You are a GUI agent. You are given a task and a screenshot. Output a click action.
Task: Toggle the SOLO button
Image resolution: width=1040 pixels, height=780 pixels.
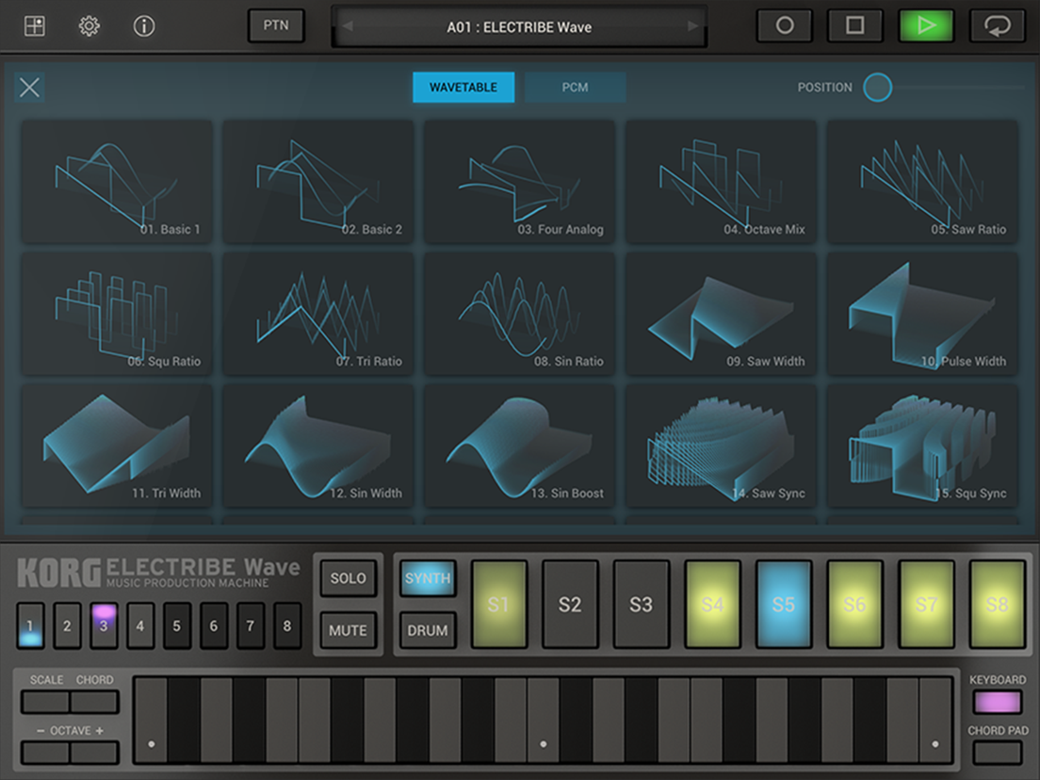tap(349, 577)
